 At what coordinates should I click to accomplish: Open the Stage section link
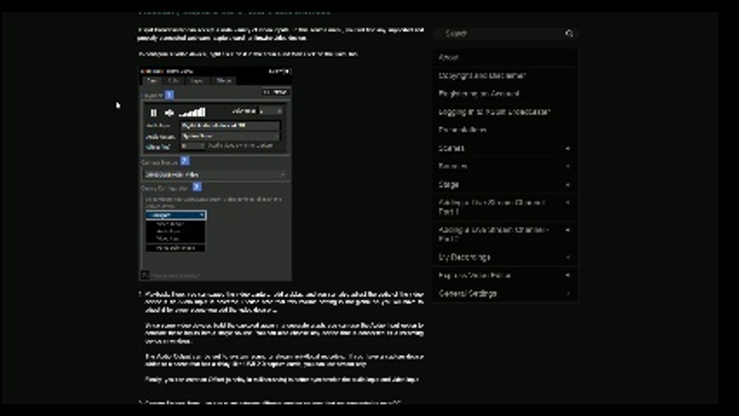(449, 184)
